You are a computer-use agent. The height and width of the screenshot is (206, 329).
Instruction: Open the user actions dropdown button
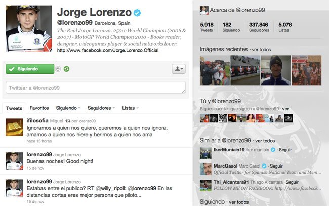pos(179,69)
